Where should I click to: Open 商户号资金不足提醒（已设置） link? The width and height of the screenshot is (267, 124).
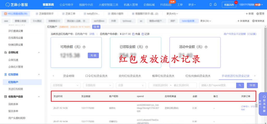(x=240, y=34)
